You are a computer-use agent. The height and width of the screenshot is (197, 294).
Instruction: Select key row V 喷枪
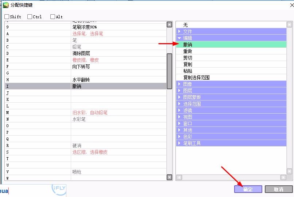[86, 172]
